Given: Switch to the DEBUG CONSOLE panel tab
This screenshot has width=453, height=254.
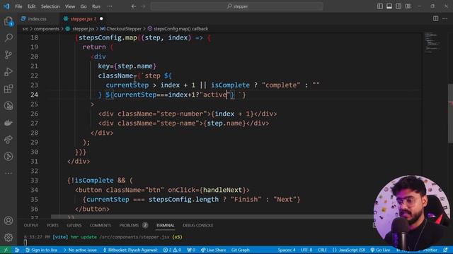Looking at the screenshot, I should click(198, 225).
